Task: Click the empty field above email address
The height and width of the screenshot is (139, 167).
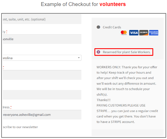Action: tap(42, 95)
